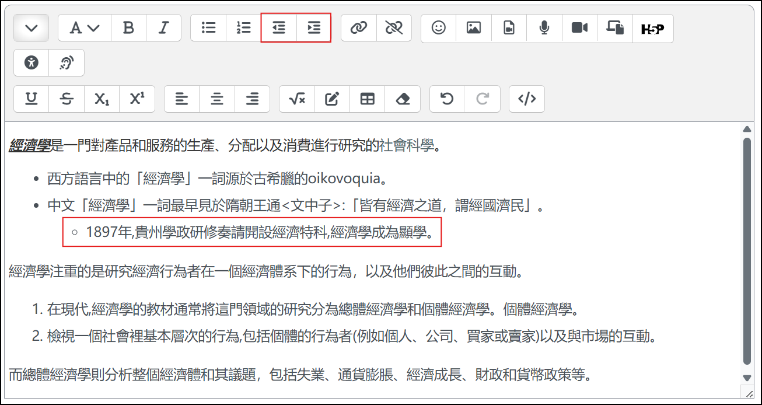The height and width of the screenshot is (405, 762).
Task: Undo the last edit
Action: point(447,99)
